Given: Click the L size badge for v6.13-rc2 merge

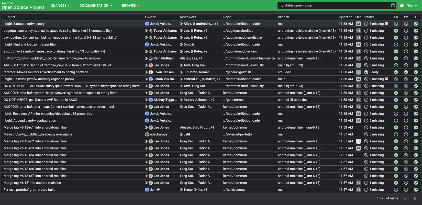Looking at the screenshot, I should pyautogui.click(x=358, y=141).
